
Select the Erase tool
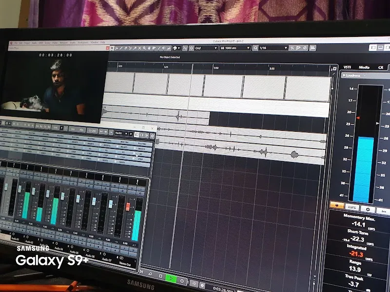pos(126,48)
